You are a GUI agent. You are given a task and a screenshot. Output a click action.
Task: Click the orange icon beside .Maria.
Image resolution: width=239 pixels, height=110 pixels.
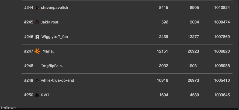point(37,51)
